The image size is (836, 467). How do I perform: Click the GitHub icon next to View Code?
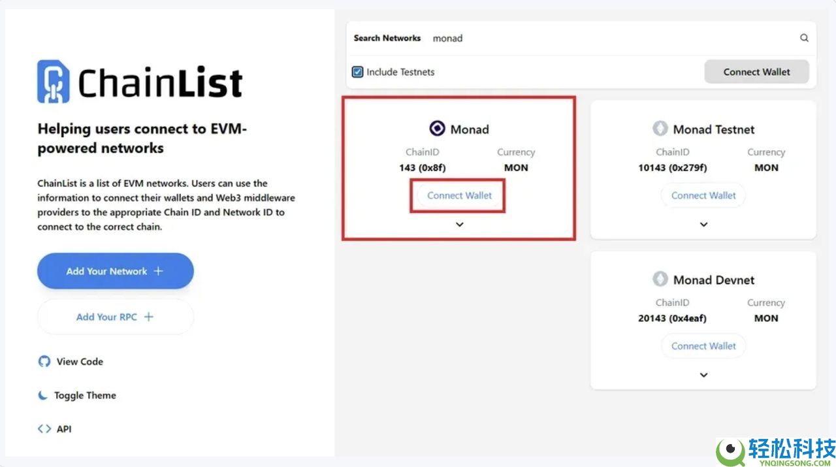[43, 361]
